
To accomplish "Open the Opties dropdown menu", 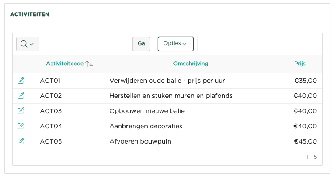I will pos(175,44).
